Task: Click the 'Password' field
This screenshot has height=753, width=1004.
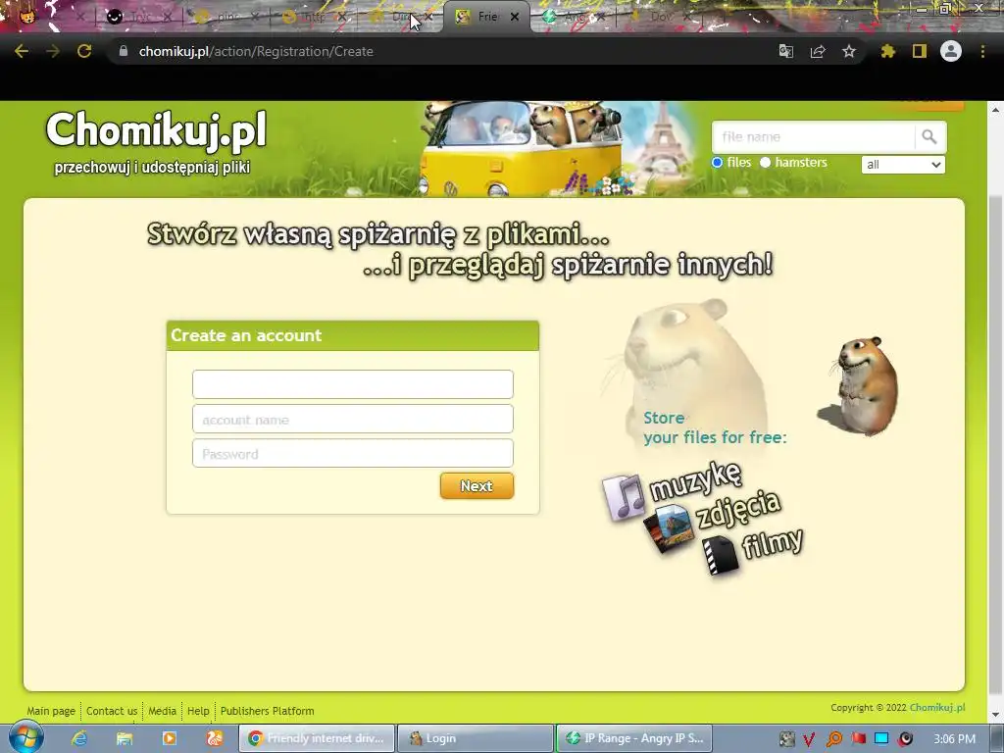Action: 353,454
